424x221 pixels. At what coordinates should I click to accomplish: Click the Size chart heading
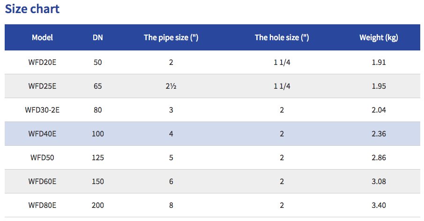click(32, 8)
